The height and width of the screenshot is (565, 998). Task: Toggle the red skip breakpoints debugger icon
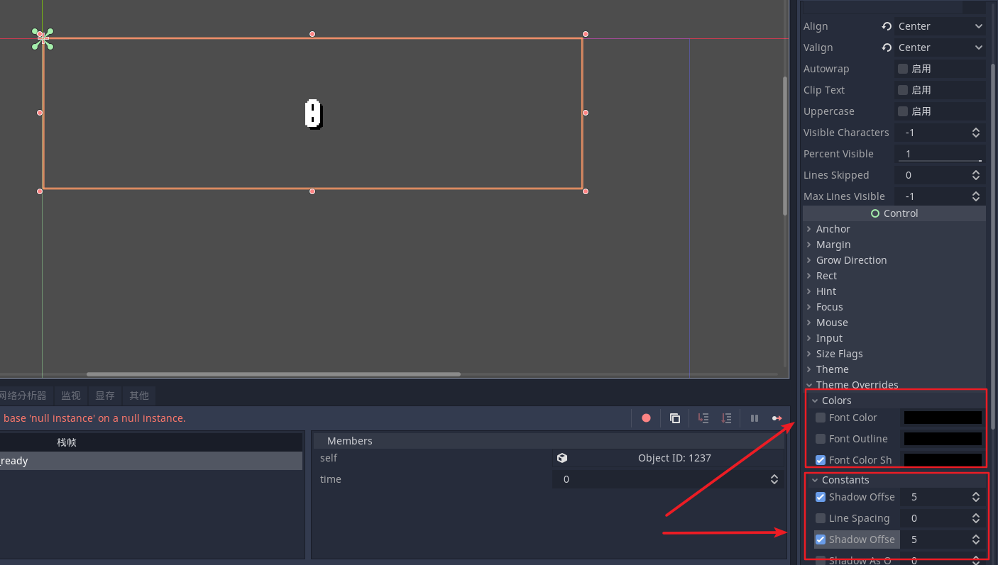tap(646, 418)
